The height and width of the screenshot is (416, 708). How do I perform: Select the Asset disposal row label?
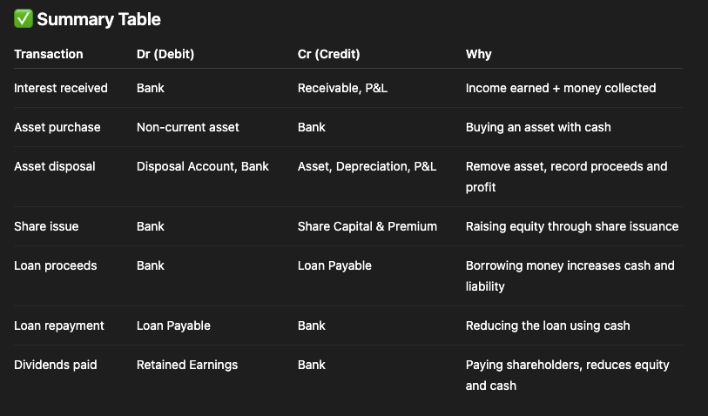pos(55,166)
